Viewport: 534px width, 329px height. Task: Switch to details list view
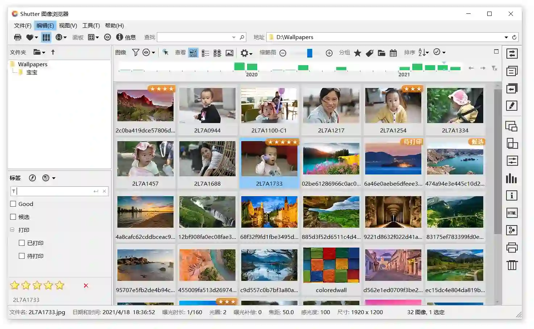pos(205,53)
